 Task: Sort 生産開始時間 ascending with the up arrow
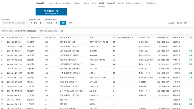pyautogui.click(x=19, y=38)
